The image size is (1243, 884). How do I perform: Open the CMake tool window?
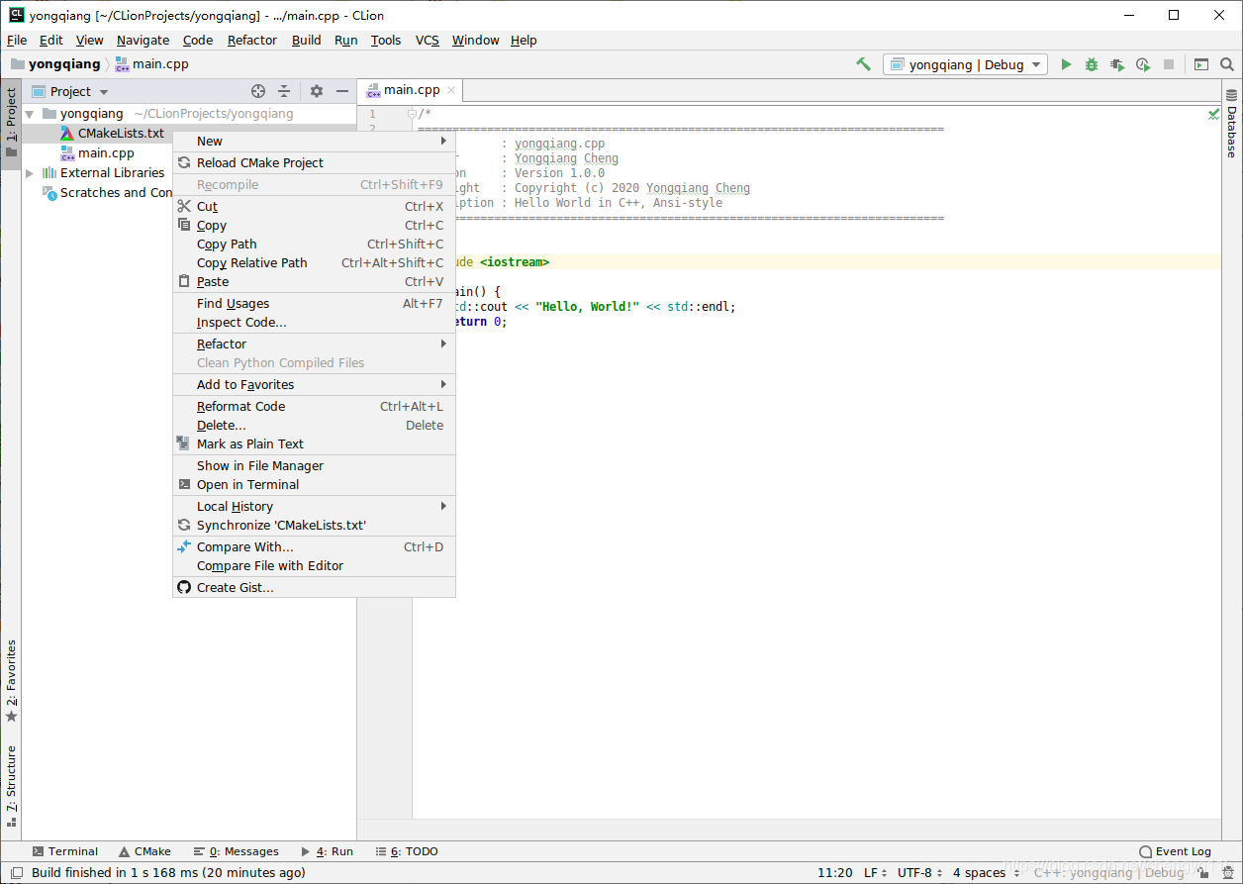tap(144, 851)
